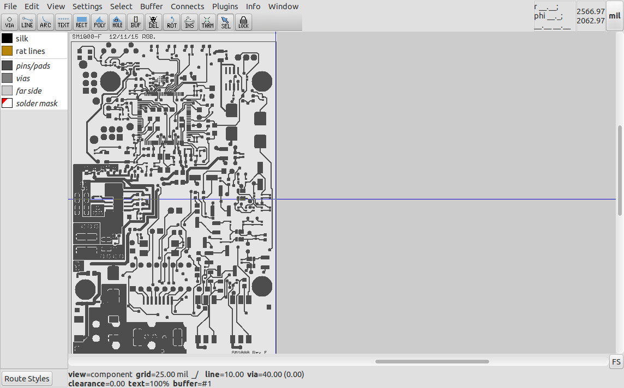Enable the LOCK tool
Viewport: 624px width, 388px height.
click(x=243, y=22)
